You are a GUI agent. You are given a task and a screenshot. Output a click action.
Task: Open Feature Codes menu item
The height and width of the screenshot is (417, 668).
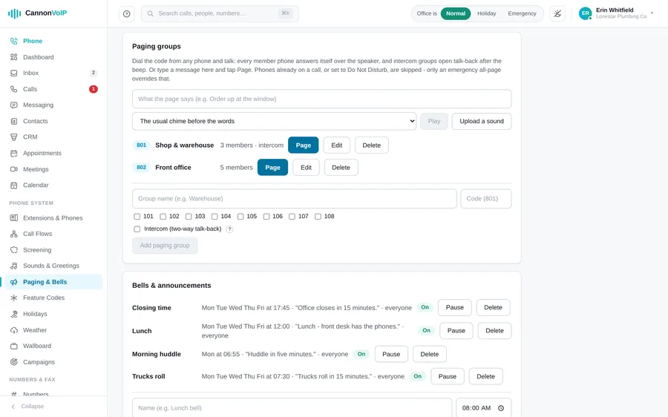coord(53,298)
